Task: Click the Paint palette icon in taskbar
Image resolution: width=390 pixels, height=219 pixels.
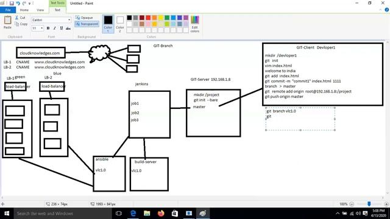Action: pos(203,214)
